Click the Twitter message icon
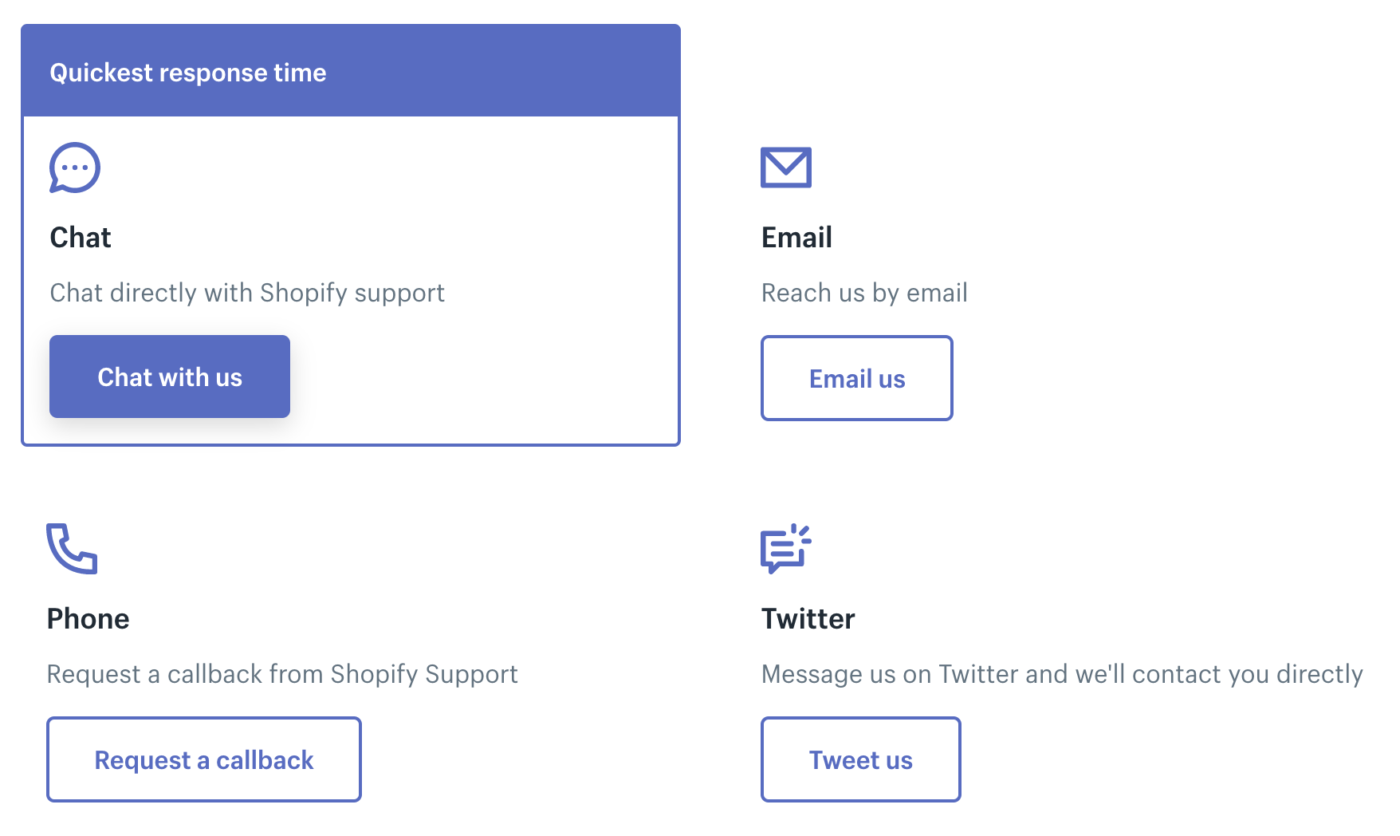The width and height of the screenshot is (1400, 836). [785, 549]
